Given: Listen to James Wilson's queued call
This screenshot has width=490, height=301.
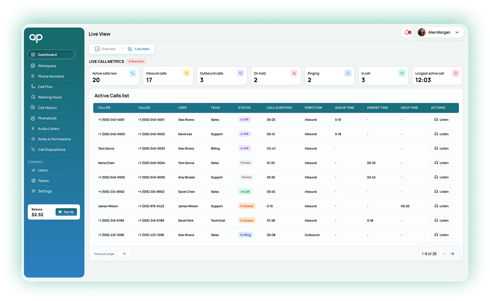Looking at the screenshot, I should (x=441, y=206).
